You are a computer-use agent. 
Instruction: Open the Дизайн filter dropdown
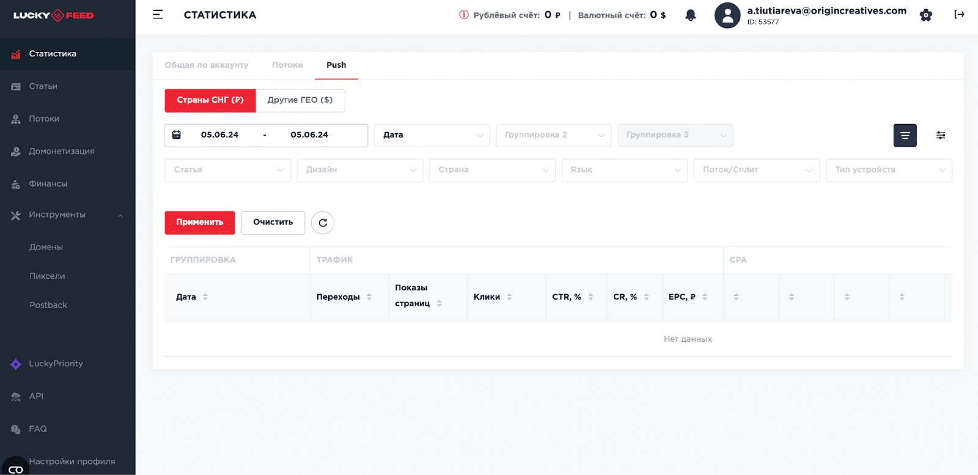click(360, 170)
